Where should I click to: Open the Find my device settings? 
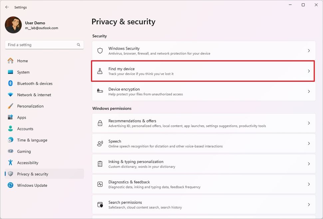[x=203, y=71]
